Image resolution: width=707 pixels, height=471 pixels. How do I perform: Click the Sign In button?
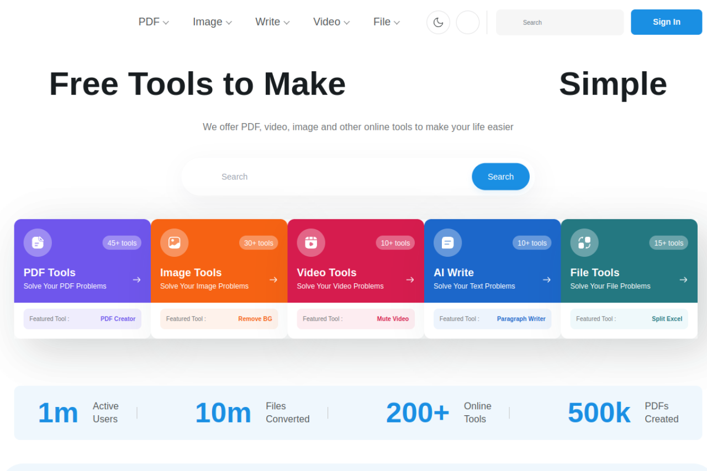click(x=666, y=22)
